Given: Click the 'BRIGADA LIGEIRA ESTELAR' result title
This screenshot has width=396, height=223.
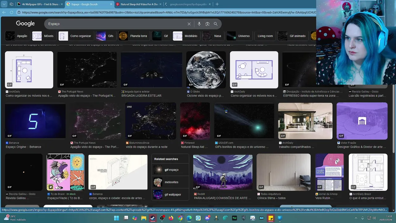Looking at the screenshot, I should 141,96.
